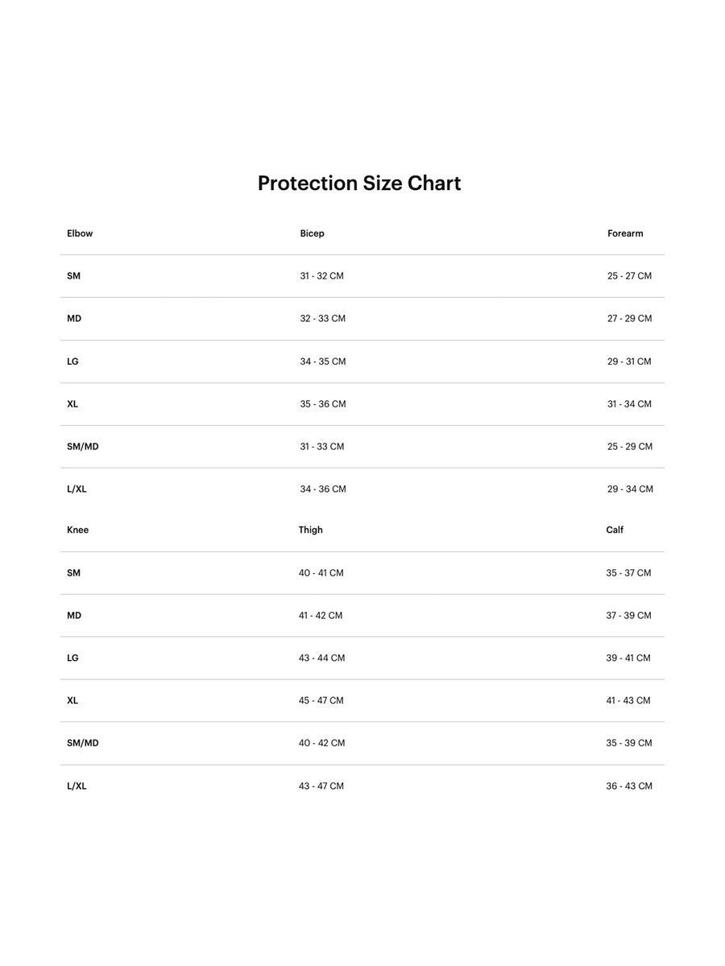Click the Bicep column header
Viewport: 725px width, 966px height.
(312, 233)
